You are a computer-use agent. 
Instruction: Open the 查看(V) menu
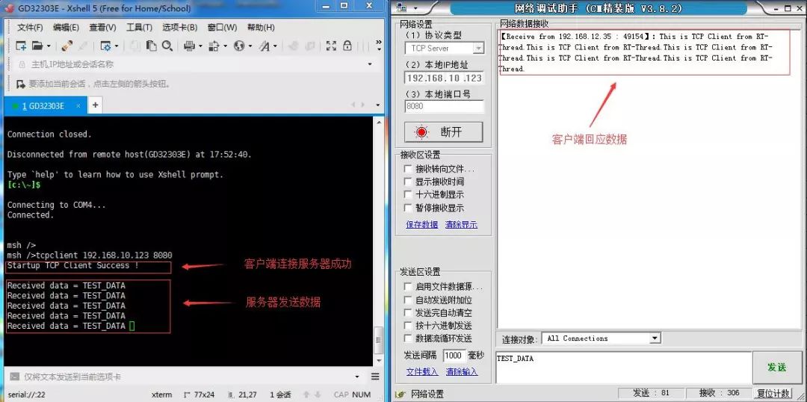(102, 28)
